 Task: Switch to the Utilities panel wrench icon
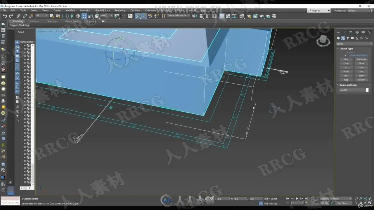[369, 32]
